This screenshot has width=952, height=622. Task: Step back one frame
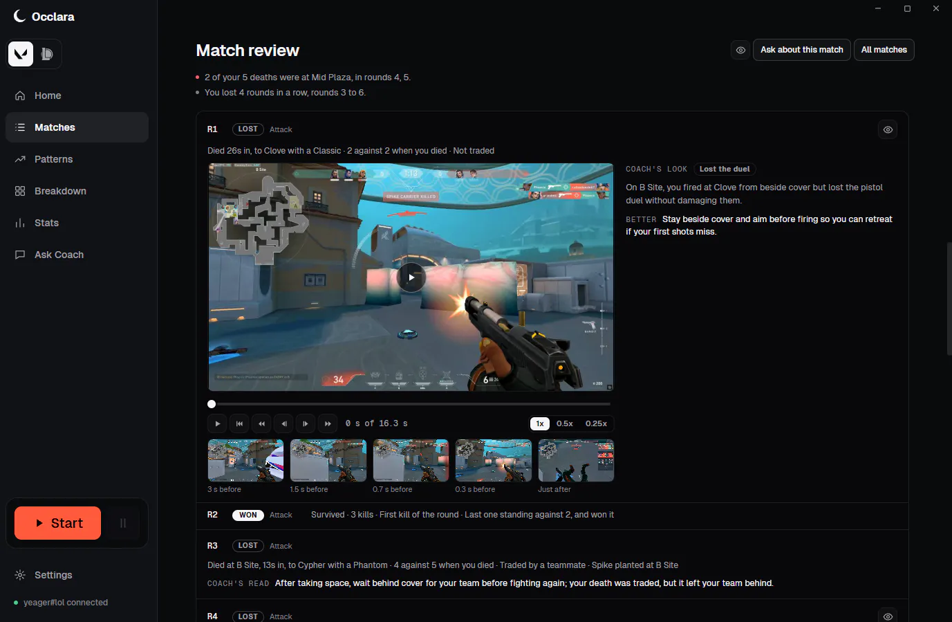click(x=283, y=423)
